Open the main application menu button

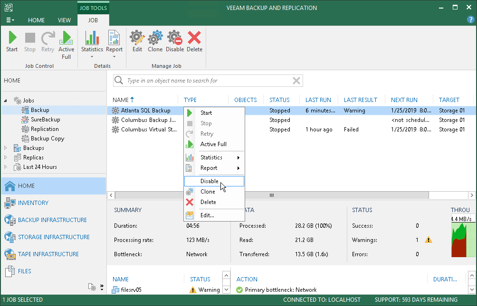coord(10,20)
